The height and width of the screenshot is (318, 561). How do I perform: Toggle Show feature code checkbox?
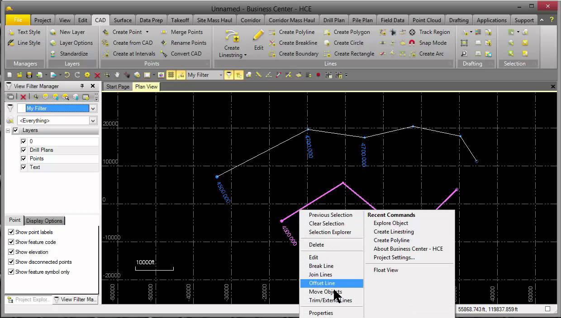click(11, 242)
